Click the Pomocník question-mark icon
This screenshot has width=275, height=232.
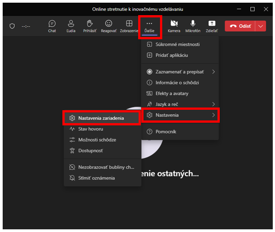tap(149, 132)
